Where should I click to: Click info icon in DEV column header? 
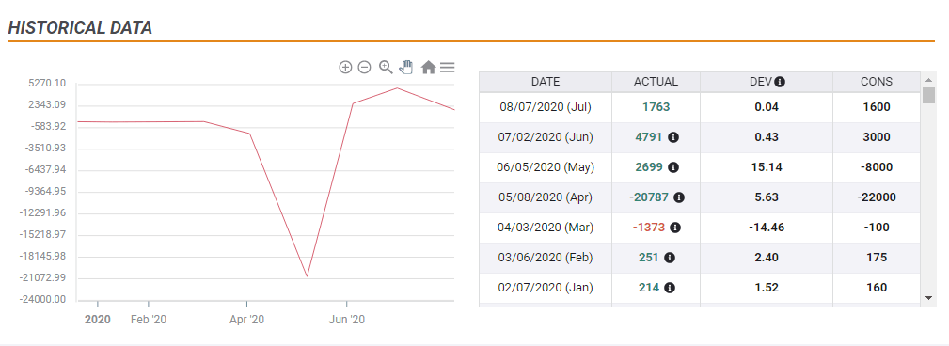pos(780,82)
